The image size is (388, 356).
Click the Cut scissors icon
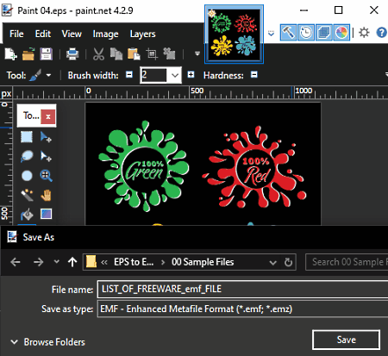pyautogui.click(x=98, y=53)
